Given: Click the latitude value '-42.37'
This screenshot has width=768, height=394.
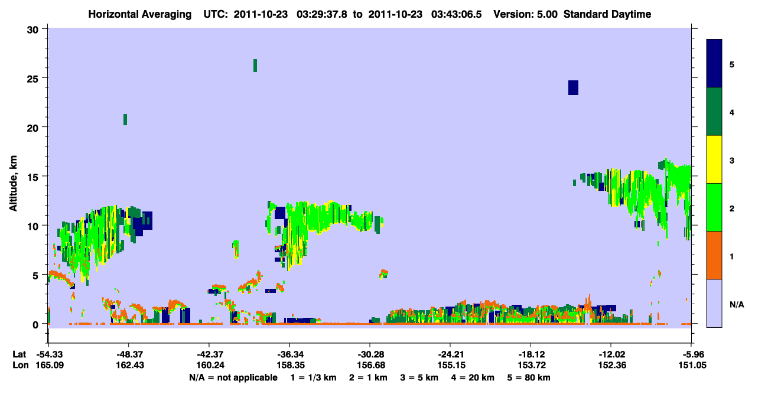Looking at the screenshot, I should 209,354.
